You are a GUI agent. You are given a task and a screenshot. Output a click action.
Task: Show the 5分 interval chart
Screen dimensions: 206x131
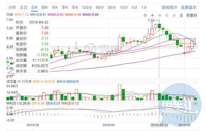click(x=134, y=7)
